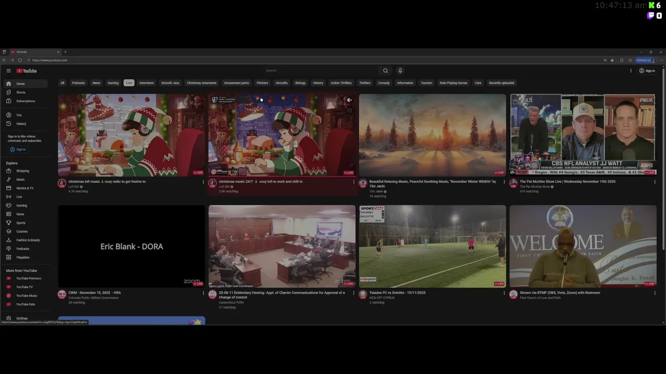Screen dimensions: 666x374
Task: Open a new browser tab
Action: [x=65, y=52]
